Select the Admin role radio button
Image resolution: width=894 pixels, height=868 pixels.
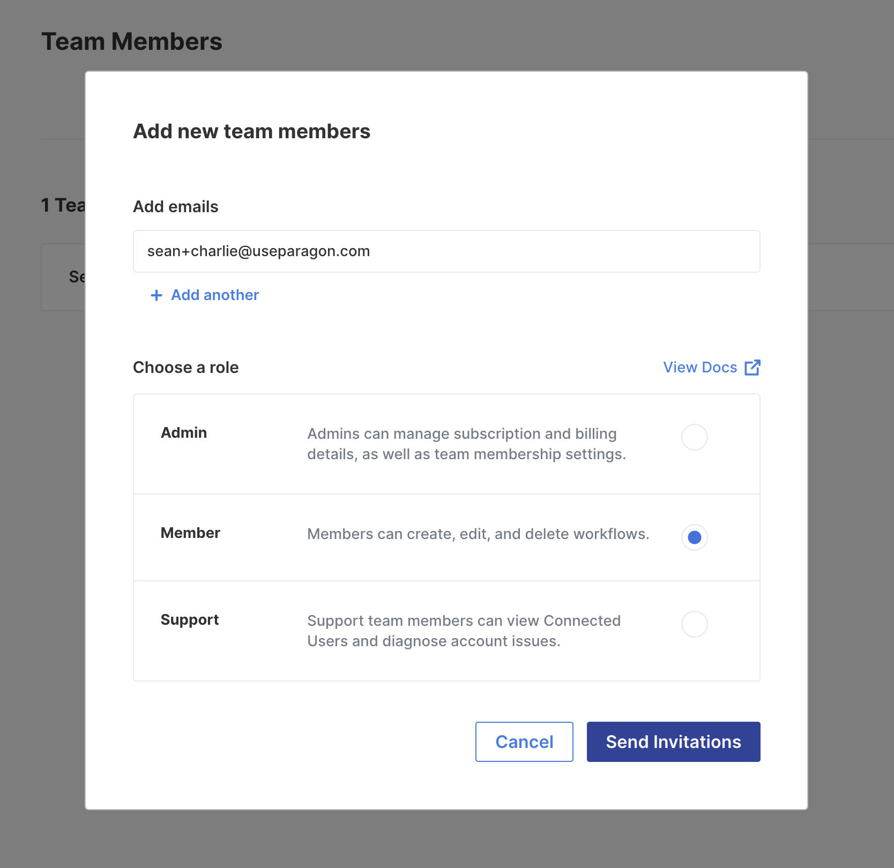pos(694,437)
